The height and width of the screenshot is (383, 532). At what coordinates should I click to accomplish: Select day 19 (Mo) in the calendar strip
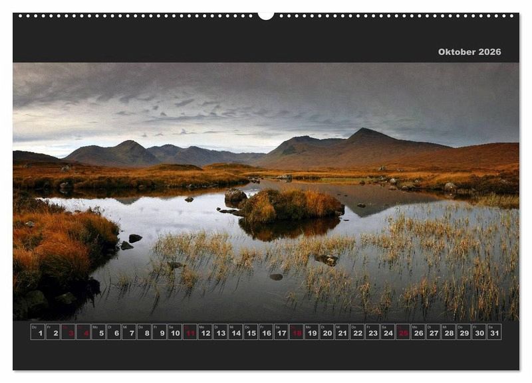pyautogui.click(x=312, y=332)
